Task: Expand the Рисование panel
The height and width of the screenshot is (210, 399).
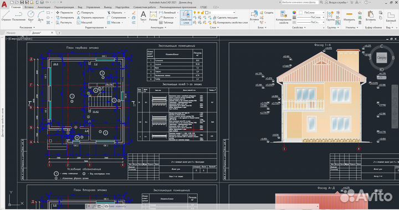Action: 27,28
